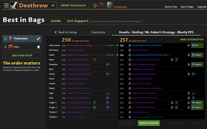Select the Protection shield spec icon
This screenshot has height=129, width=207.
pyautogui.click(x=109, y=5)
